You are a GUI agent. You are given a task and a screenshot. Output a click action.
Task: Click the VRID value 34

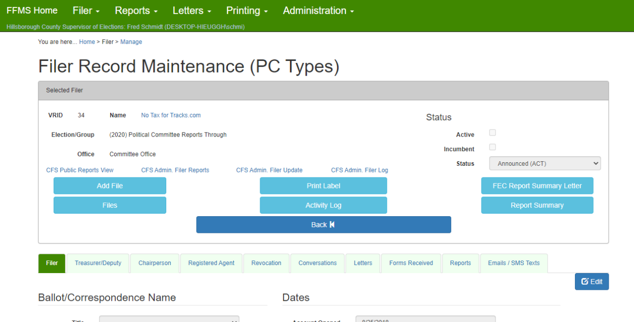coord(81,115)
